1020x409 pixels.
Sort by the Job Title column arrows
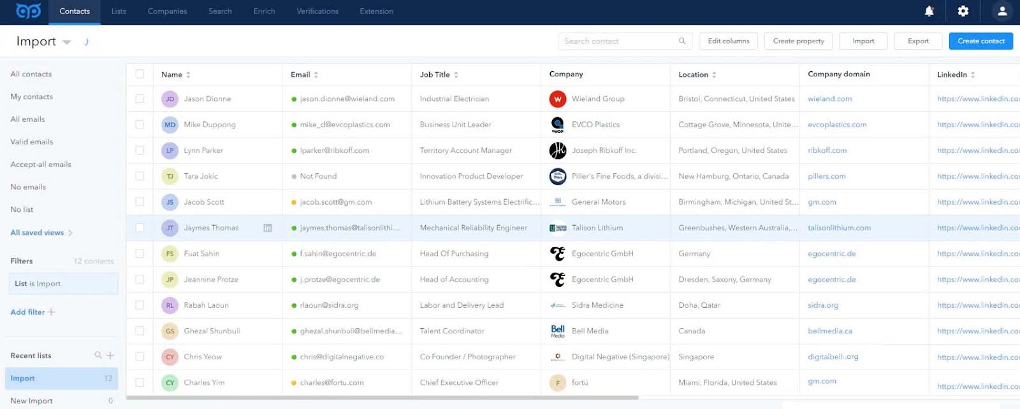point(456,75)
